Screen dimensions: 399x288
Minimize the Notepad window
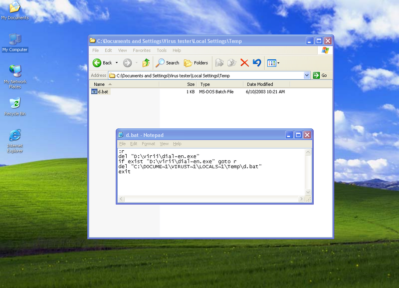(x=289, y=135)
